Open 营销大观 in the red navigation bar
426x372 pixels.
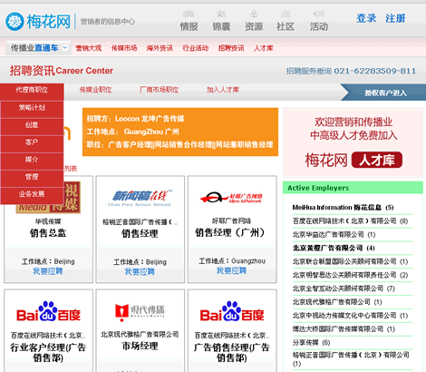point(88,48)
